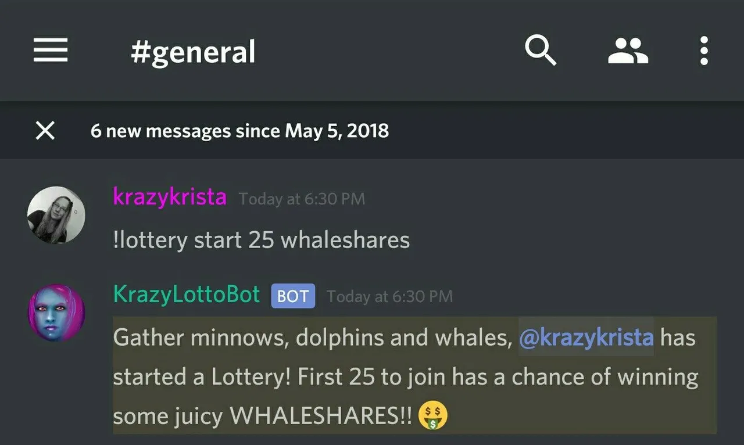The height and width of the screenshot is (445, 744).
Task: Tap the BOT tag badge
Action: coord(293,296)
